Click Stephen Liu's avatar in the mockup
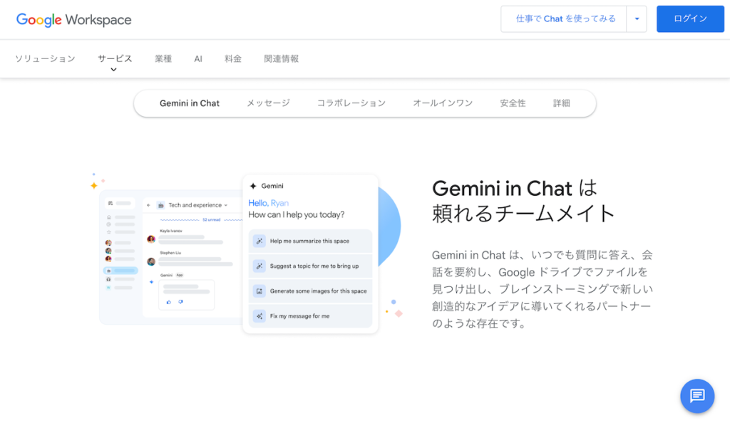 (x=151, y=261)
